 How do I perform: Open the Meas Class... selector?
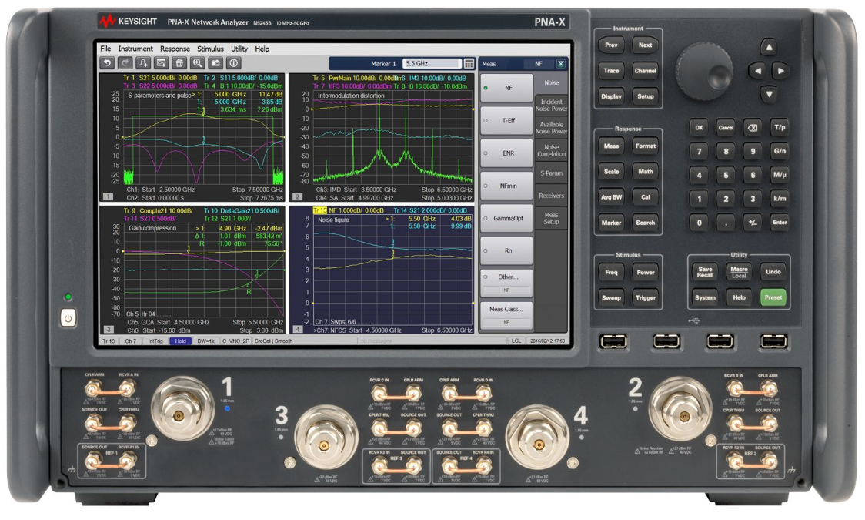(506, 309)
